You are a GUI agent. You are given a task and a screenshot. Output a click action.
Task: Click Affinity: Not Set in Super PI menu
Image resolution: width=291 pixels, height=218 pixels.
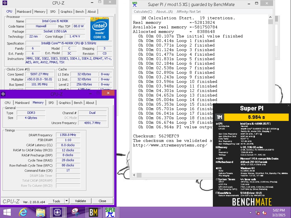[189, 11]
